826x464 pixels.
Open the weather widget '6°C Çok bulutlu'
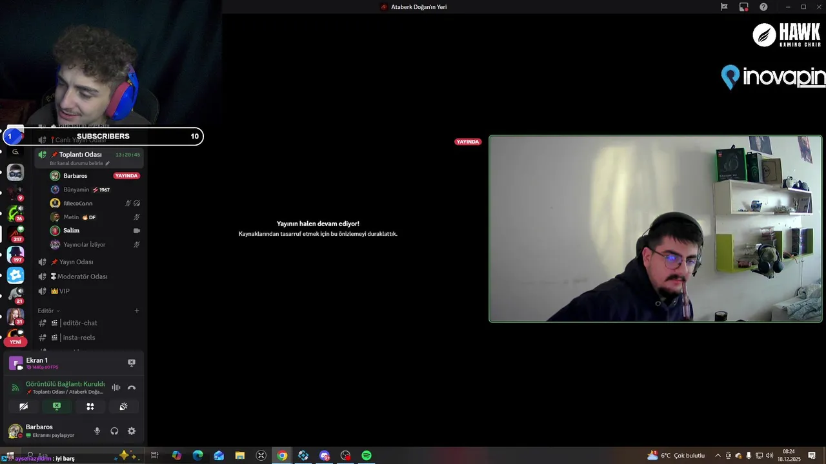tap(676, 456)
